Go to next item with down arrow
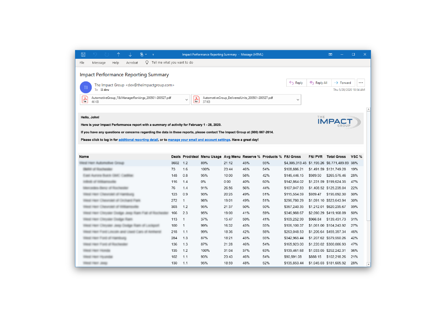The width and height of the screenshot is (446, 317). coord(130,54)
